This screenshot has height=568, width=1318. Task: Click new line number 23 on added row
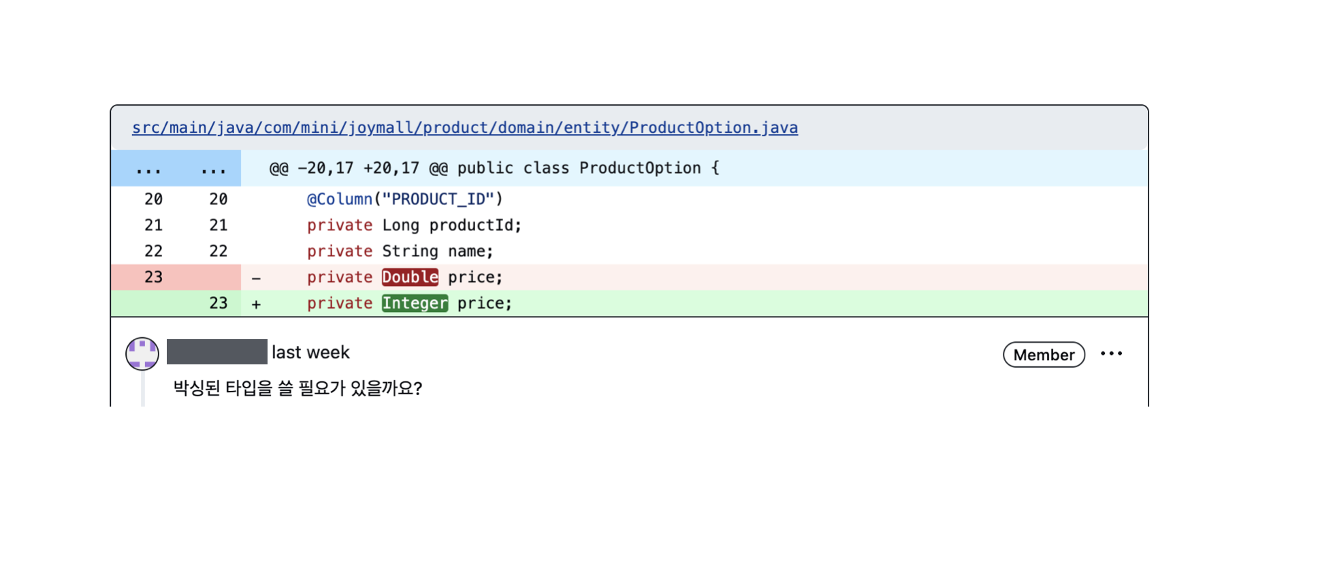218,303
